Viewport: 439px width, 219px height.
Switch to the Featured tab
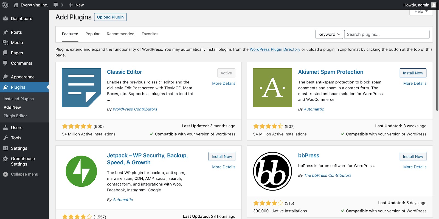point(70,34)
